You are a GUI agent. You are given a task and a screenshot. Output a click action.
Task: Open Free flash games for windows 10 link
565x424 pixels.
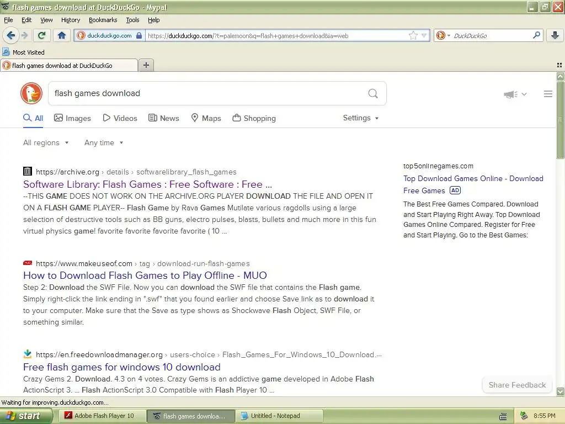[122, 367]
